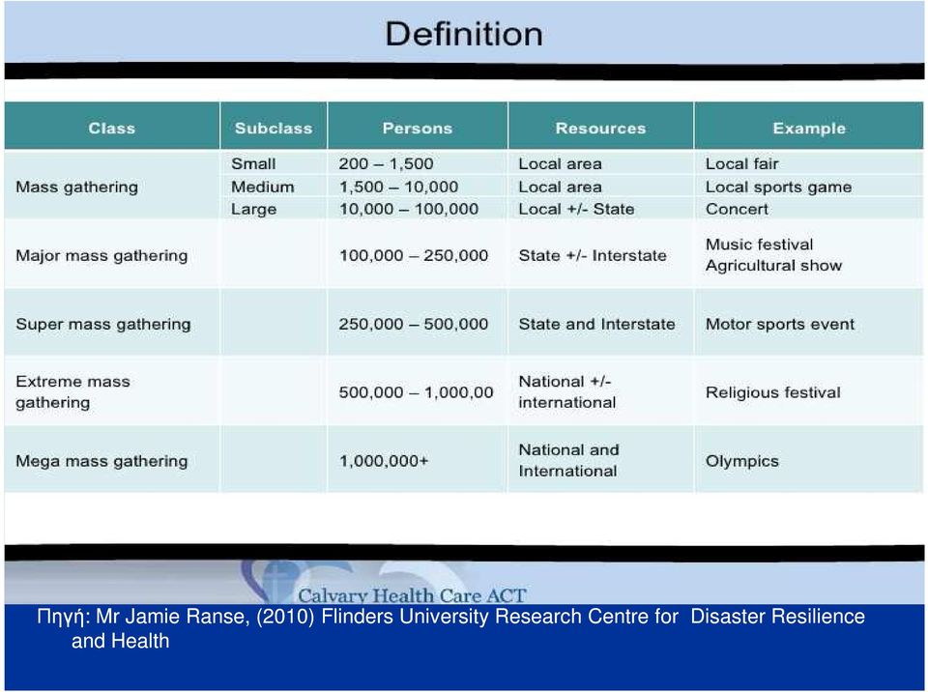Viewport: 928px width, 692px height.
Task: Select the 'Class' column header
Action: pos(112,128)
